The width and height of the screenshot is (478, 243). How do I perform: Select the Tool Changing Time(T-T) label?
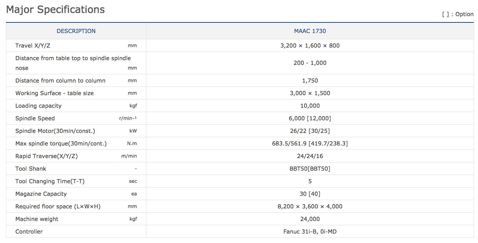(50, 181)
